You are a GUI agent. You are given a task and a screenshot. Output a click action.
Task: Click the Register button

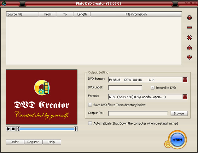33,142
